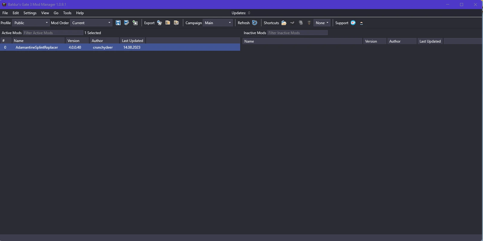
Task: Click the Refresh circular arrow icon
Action: click(255, 23)
